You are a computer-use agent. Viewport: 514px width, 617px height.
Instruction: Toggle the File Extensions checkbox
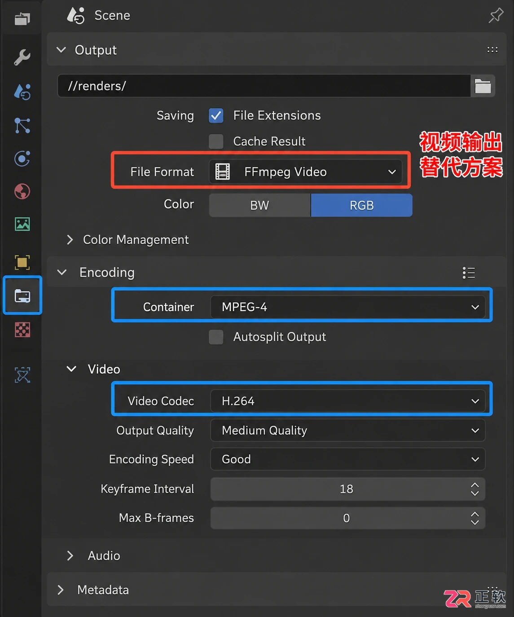tap(216, 115)
